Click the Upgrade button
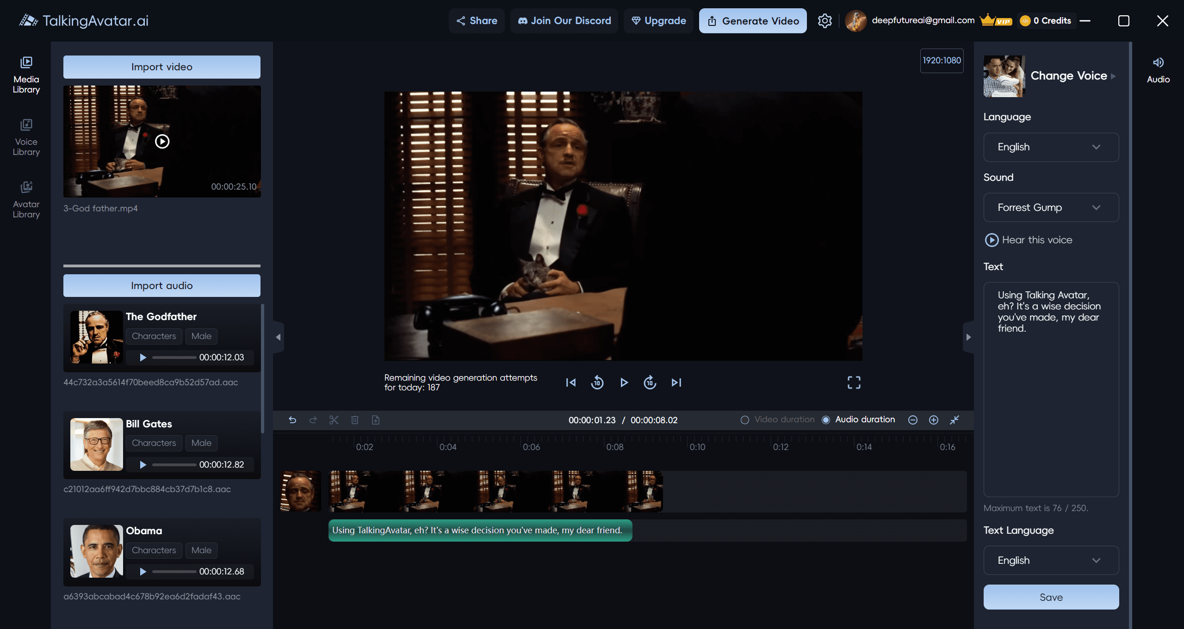This screenshot has height=629, width=1184. tap(658, 21)
